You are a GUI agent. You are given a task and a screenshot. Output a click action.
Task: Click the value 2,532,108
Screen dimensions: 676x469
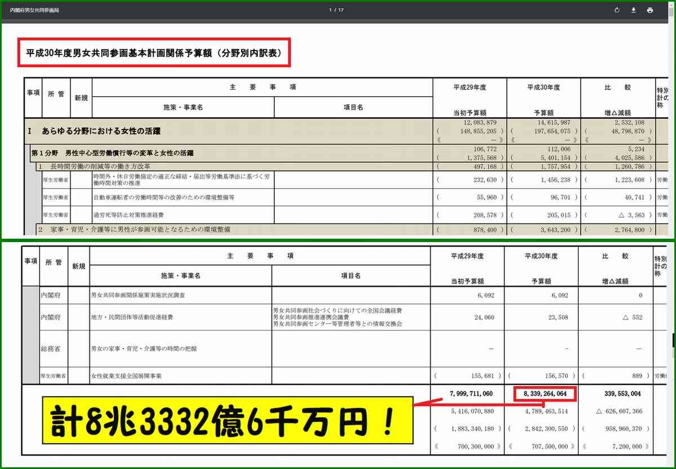point(629,123)
